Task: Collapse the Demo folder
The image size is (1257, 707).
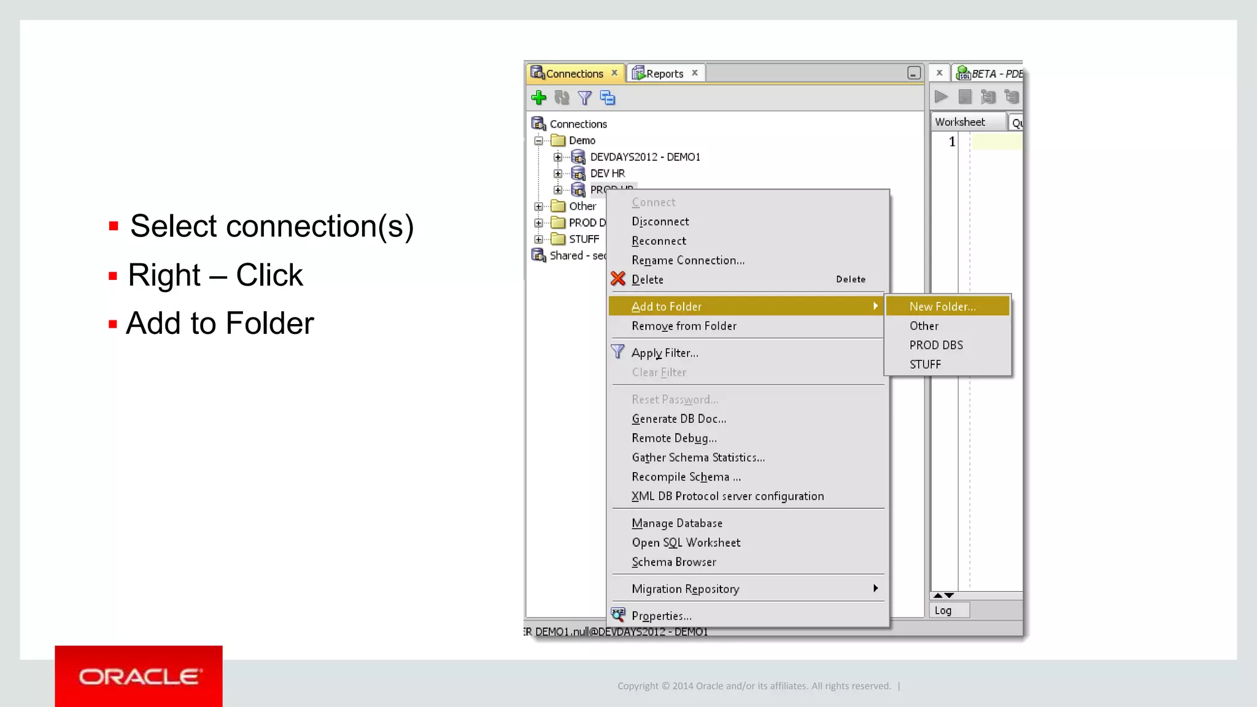Action: pos(538,141)
